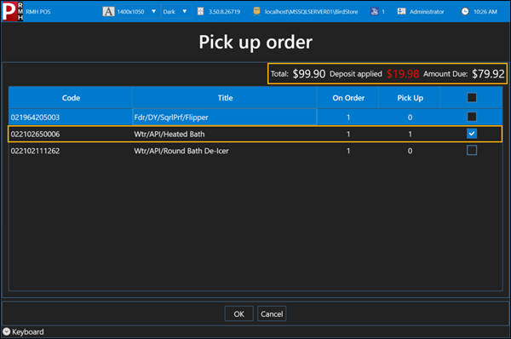Sort by the On Order column header
The image size is (511, 339).
click(x=348, y=98)
